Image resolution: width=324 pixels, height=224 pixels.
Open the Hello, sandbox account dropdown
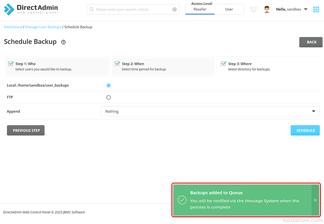pos(292,9)
